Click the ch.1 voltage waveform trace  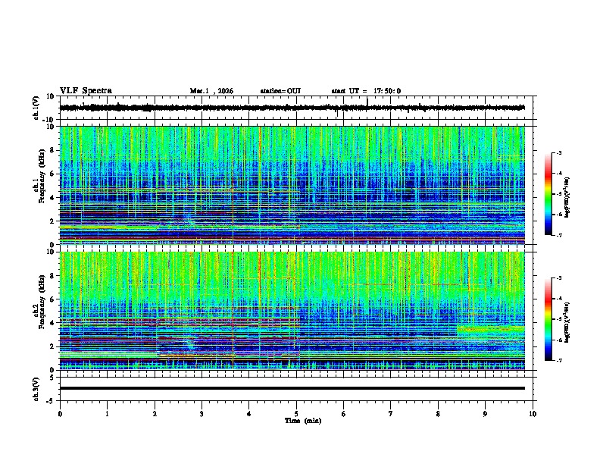click(x=292, y=108)
